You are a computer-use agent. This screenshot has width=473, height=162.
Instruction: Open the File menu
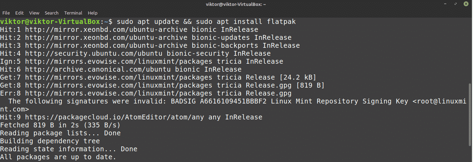point(6,13)
